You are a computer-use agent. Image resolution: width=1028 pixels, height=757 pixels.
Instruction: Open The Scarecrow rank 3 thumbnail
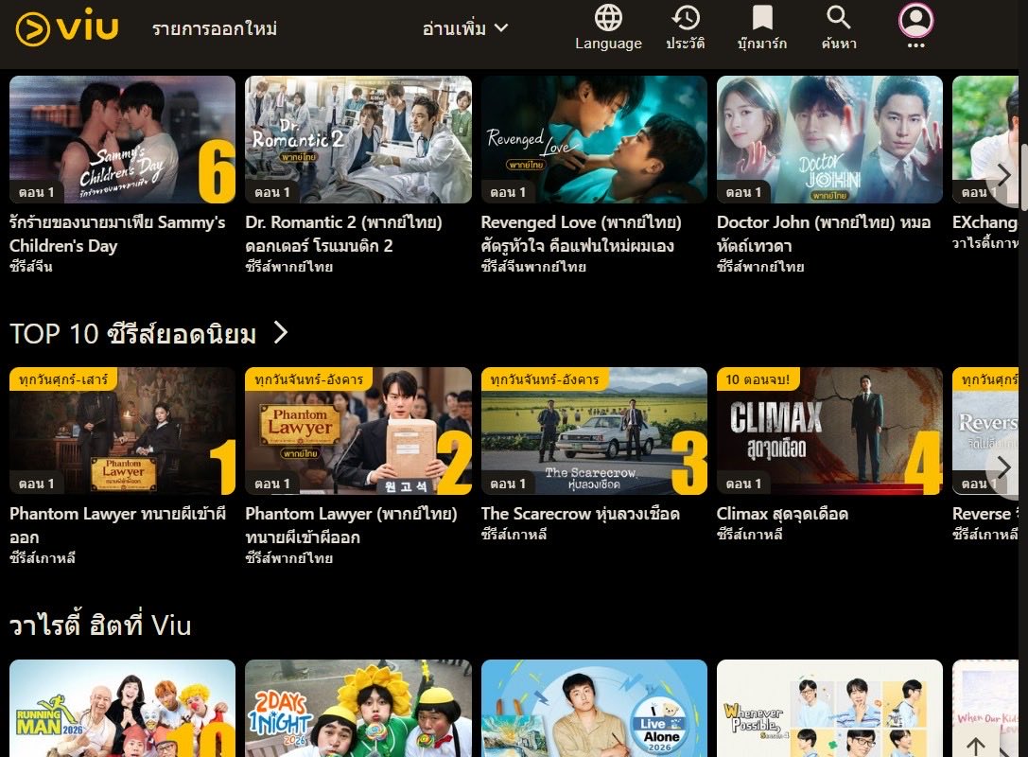(x=594, y=431)
